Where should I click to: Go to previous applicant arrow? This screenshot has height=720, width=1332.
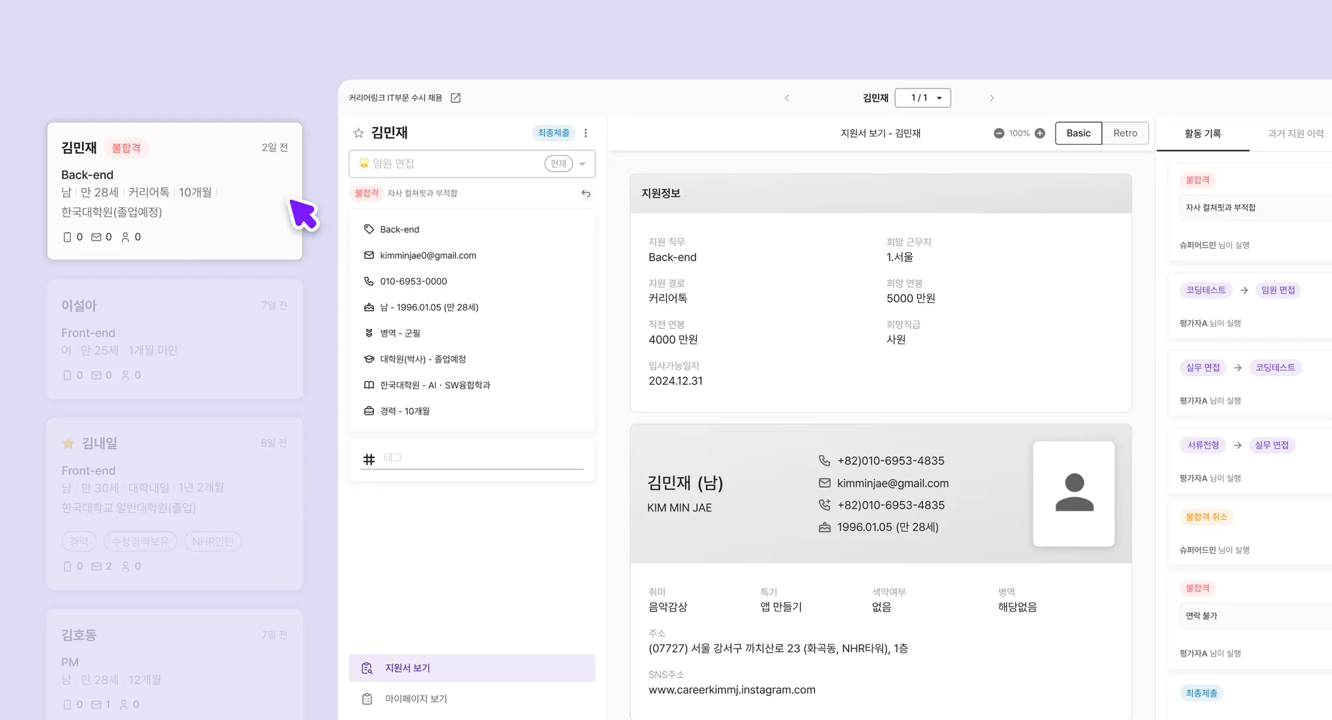[787, 98]
